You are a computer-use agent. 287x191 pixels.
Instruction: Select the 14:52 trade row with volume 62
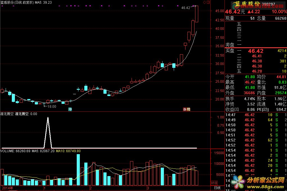pos(256,140)
